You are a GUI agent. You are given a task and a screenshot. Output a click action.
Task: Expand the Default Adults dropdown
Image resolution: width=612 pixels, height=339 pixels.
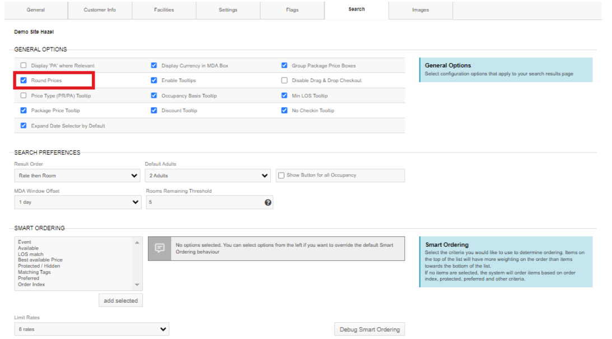point(208,176)
